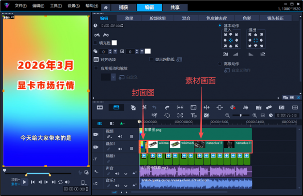Pick the fill color swatch
Viewport: 303px width, 196px height.
coord(114,43)
